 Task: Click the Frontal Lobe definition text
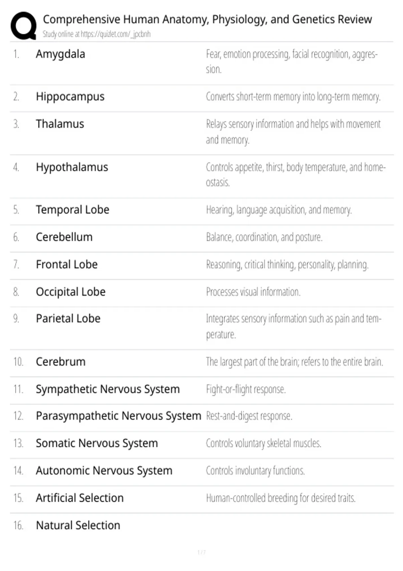pos(287,265)
